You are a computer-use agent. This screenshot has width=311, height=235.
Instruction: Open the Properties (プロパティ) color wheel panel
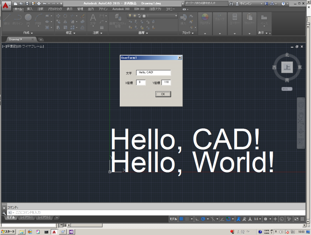205,19
